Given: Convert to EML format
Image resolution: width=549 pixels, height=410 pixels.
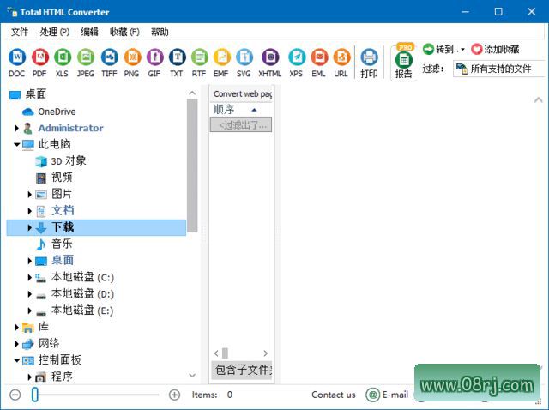Looking at the screenshot, I should click(x=319, y=63).
